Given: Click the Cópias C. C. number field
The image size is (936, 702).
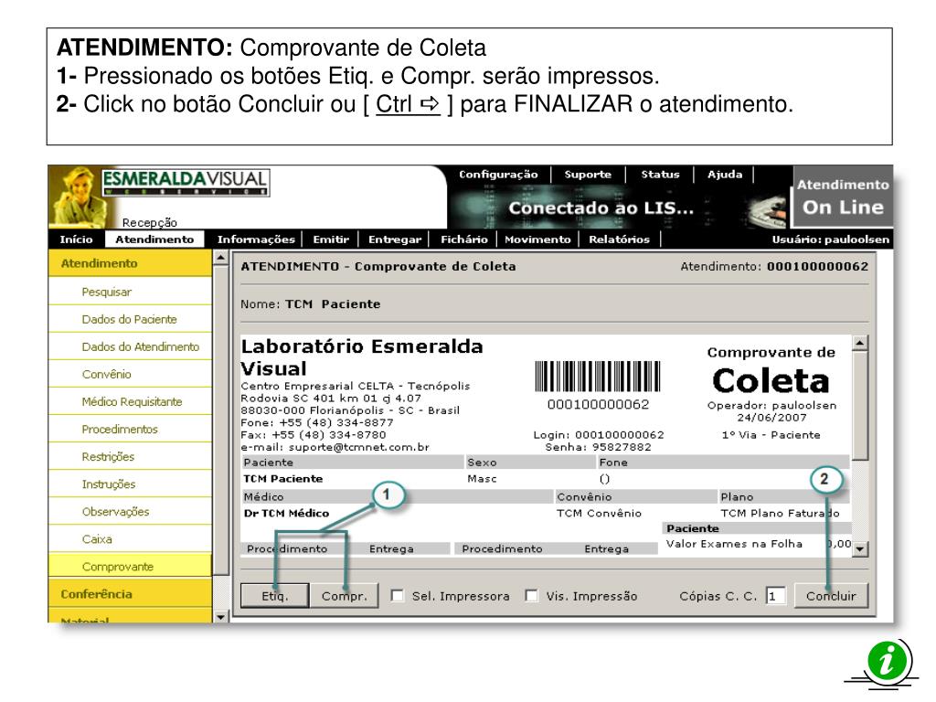Looking at the screenshot, I should (776, 596).
